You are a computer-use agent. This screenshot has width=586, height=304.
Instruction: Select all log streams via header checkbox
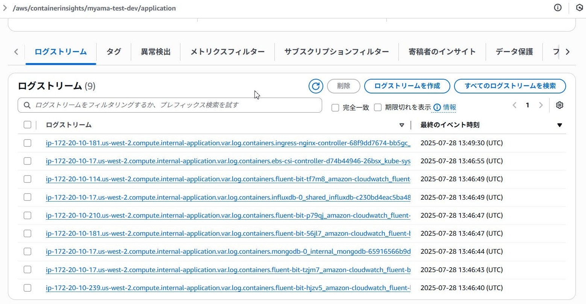(27, 124)
